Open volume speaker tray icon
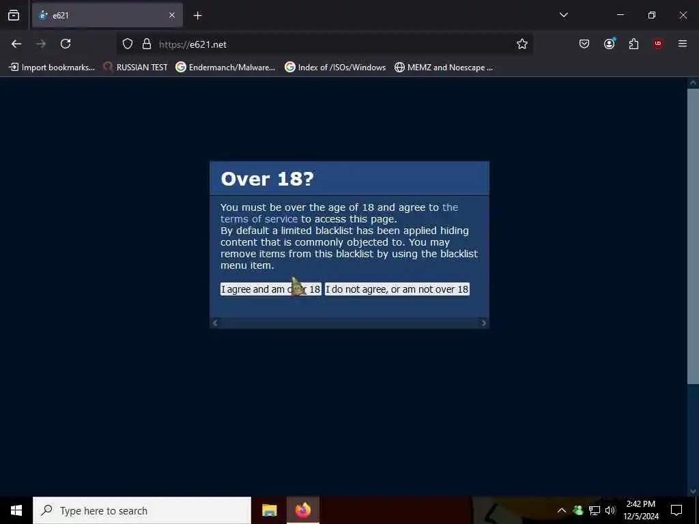 pyautogui.click(x=610, y=510)
